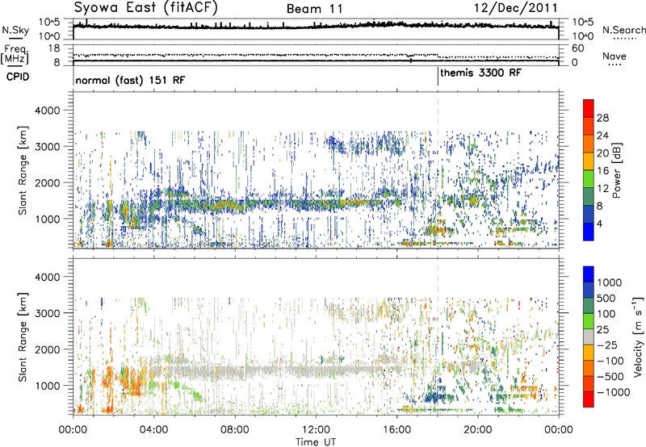The height and width of the screenshot is (447, 646).
Task: Click the 'Time UT' axis label
Action: coord(316,441)
